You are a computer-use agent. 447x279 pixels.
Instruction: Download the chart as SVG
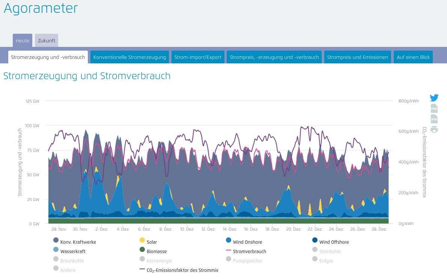(x=434, y=119)
